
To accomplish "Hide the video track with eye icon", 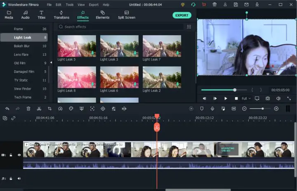I will [x=19, y=155].
